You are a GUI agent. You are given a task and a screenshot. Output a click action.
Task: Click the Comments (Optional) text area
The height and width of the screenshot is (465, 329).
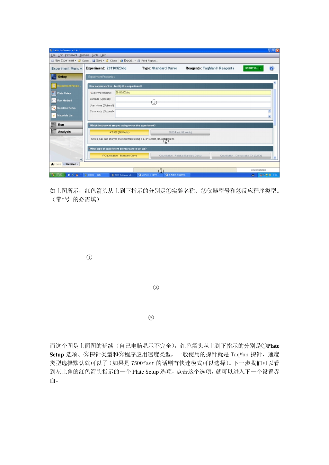(x=192, y=113)
